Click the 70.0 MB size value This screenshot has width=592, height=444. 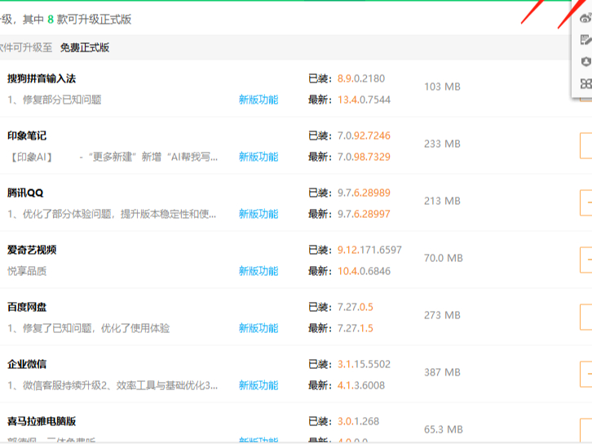coord(444,258)
